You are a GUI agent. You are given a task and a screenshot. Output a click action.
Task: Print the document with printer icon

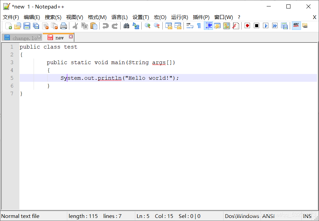(64, 26)
